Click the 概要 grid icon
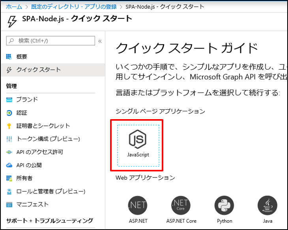 point(9,57)
